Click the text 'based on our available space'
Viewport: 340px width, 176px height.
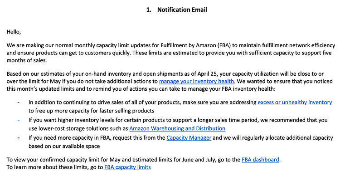tap(64, 146)
